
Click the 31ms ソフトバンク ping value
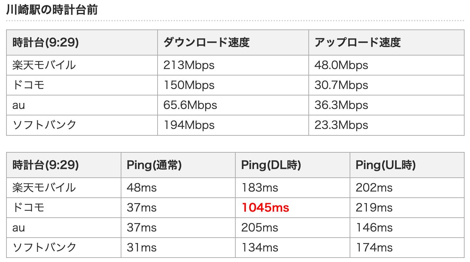click(x=142, y=247)
